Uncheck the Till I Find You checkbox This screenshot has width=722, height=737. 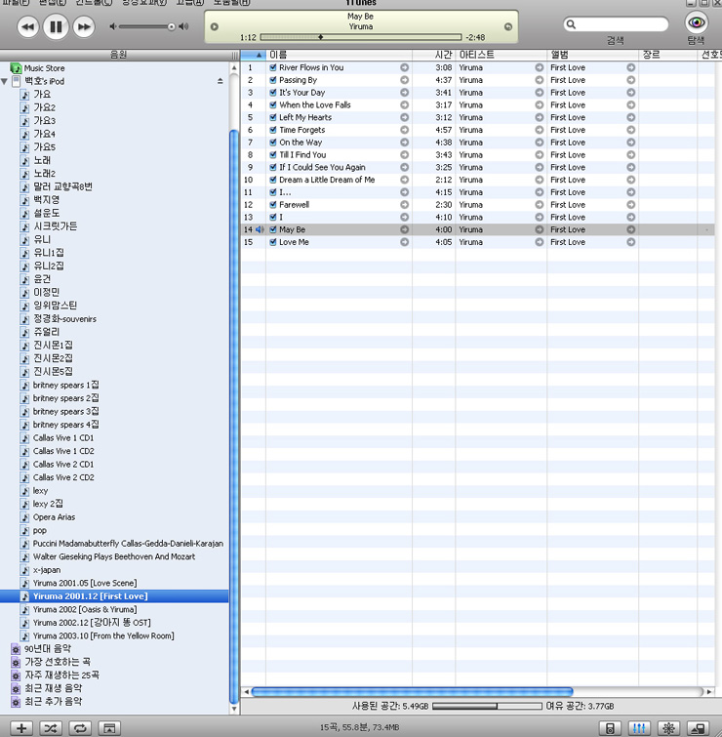(x=273, y=154)
